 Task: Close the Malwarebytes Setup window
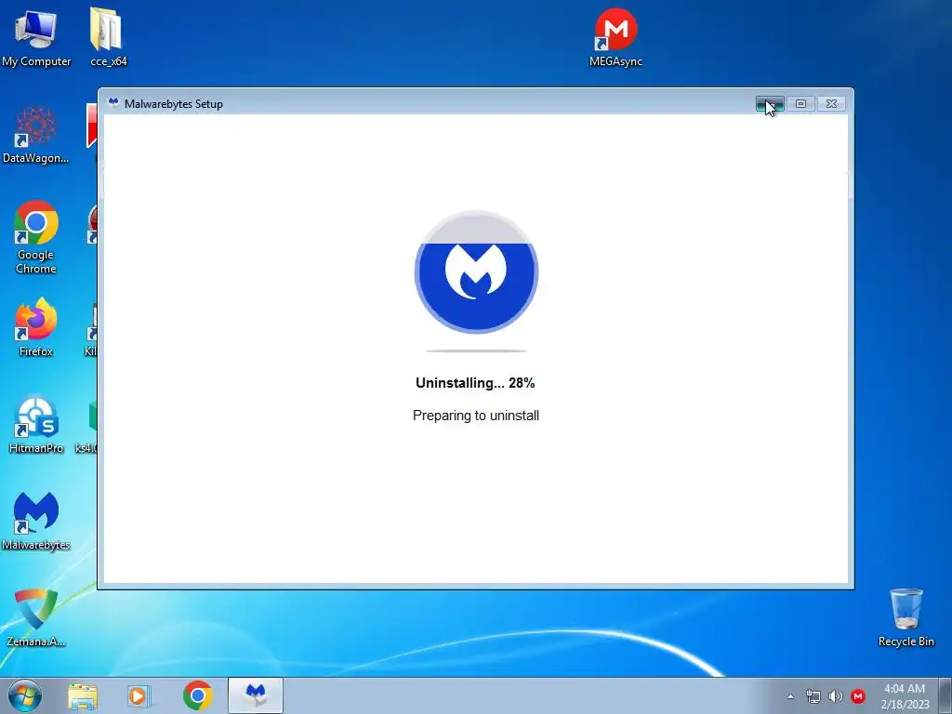[x=831, y=104]
